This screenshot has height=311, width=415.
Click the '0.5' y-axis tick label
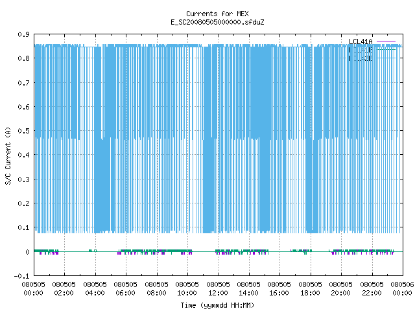point(23,131)
